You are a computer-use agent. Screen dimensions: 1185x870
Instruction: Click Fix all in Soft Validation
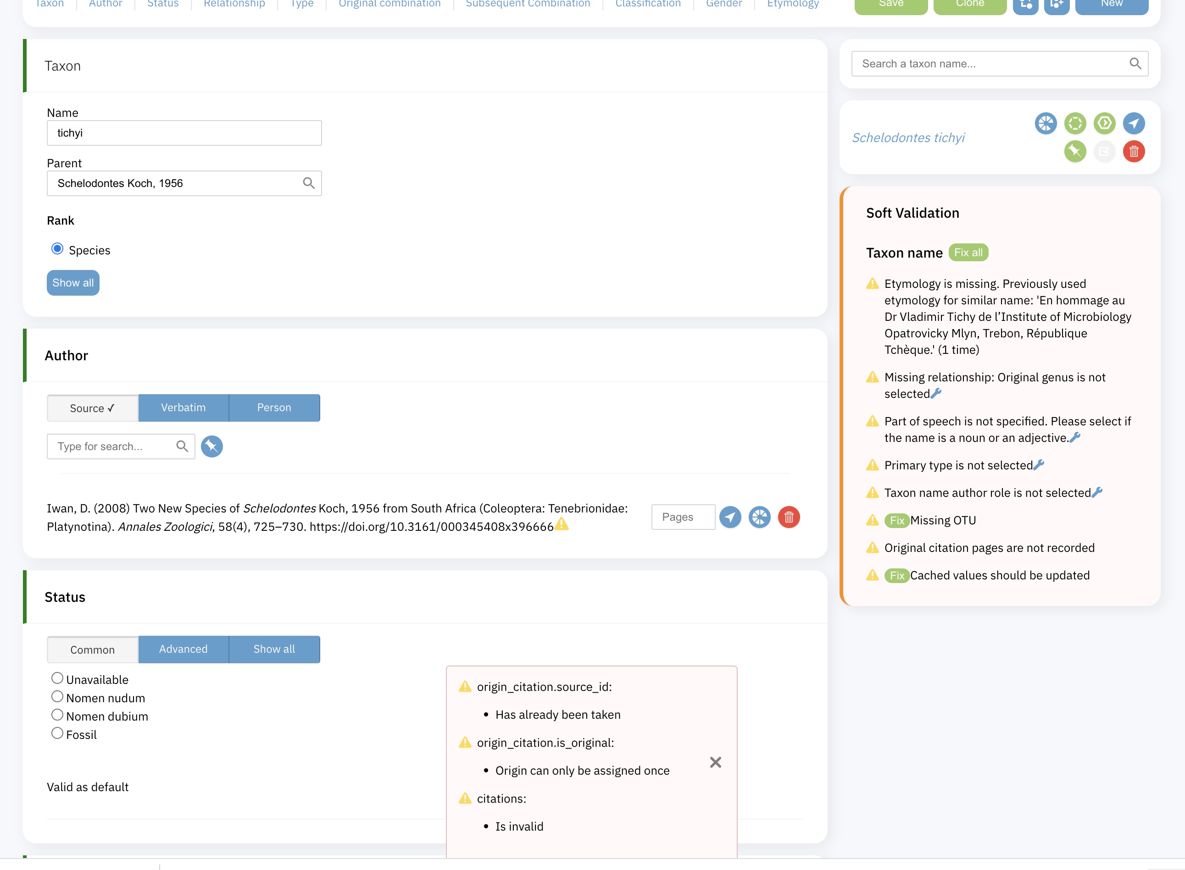(968, 253)
